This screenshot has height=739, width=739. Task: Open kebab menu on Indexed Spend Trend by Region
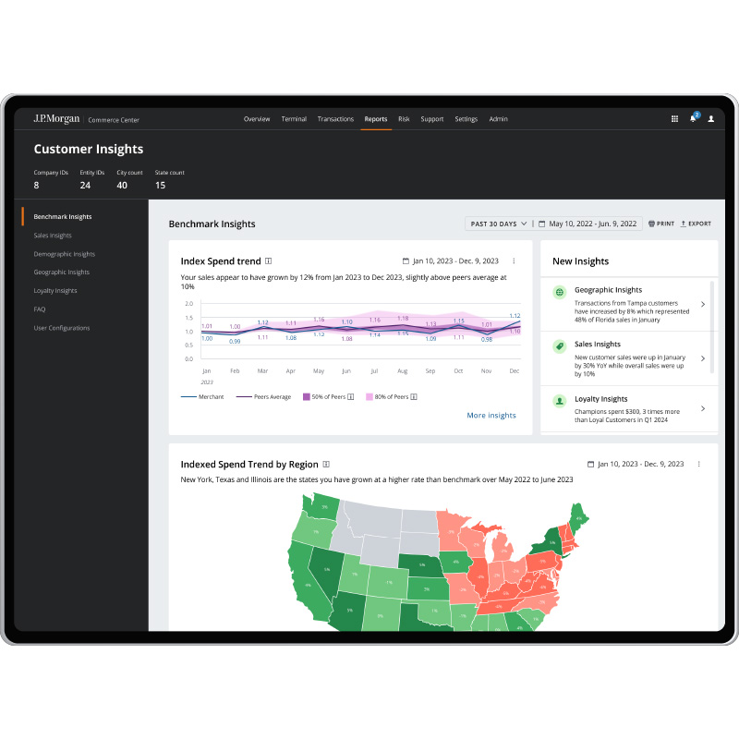pos(698,464)
